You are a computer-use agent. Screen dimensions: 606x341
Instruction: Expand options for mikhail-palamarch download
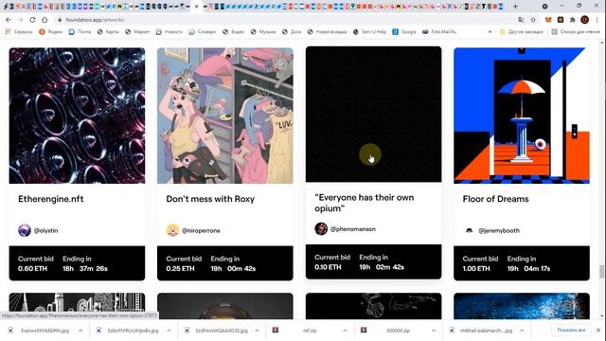pos(522,331)
